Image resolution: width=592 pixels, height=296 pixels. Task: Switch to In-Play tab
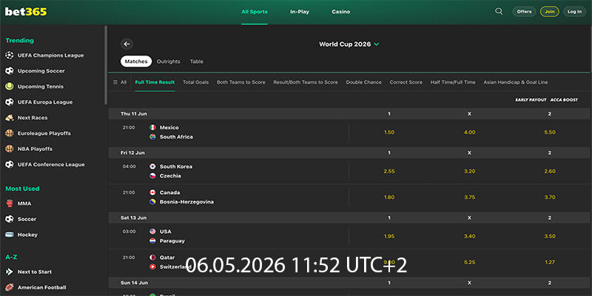click(x=300, y=12)
